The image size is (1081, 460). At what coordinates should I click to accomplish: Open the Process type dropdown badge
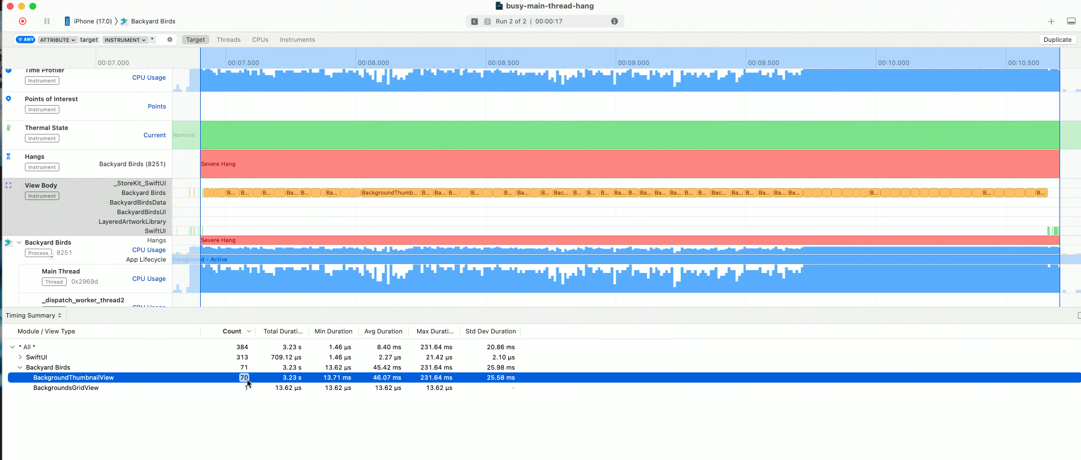tap(39, 253)
